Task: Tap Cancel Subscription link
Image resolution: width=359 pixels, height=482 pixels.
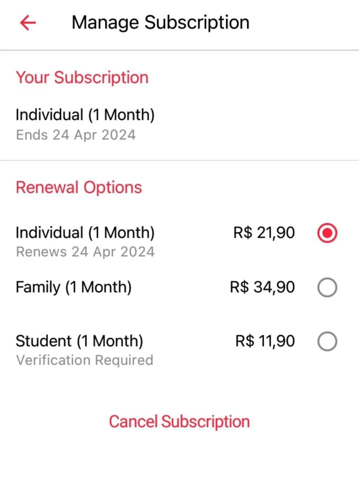Action: [179, 422]
